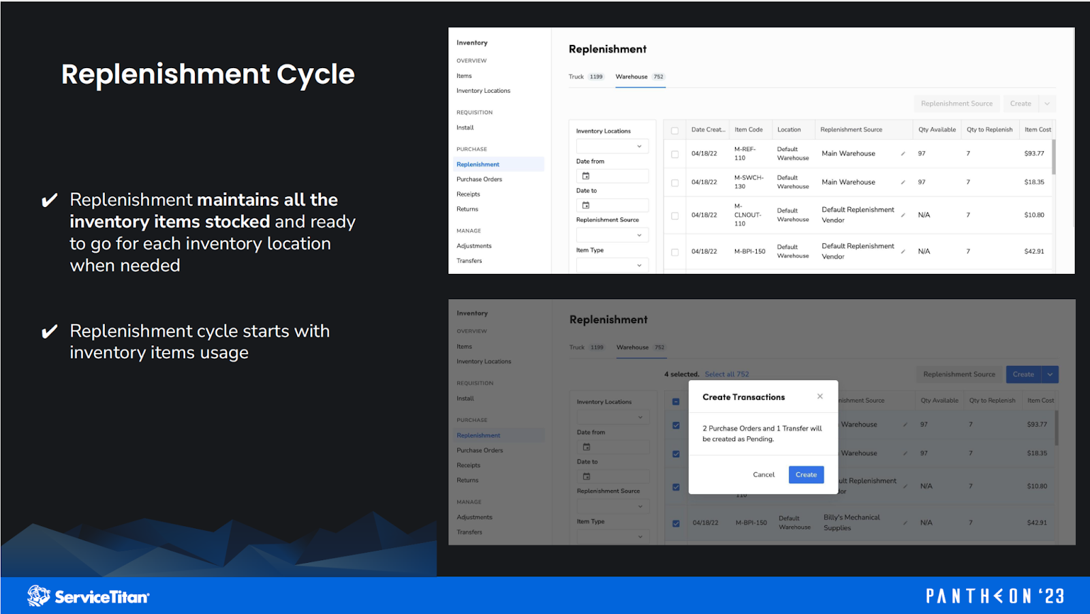1090x614 pixels.
Task: Switch to the Truck 1199 tab
Action: point(586,76)
